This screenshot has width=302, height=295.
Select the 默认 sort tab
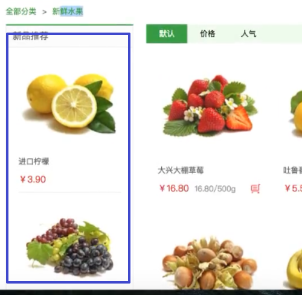[167, 34]
